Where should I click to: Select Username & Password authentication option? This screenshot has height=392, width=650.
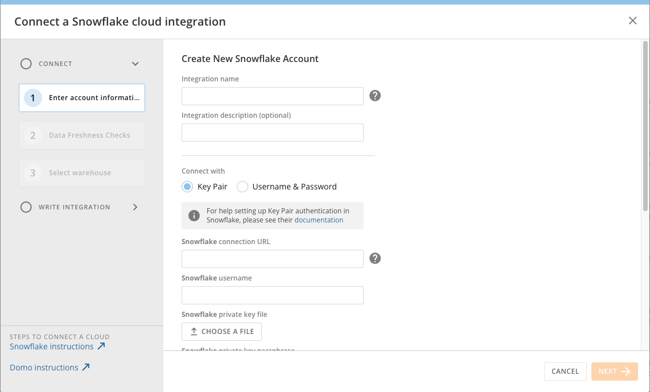[x=242, y=187]
